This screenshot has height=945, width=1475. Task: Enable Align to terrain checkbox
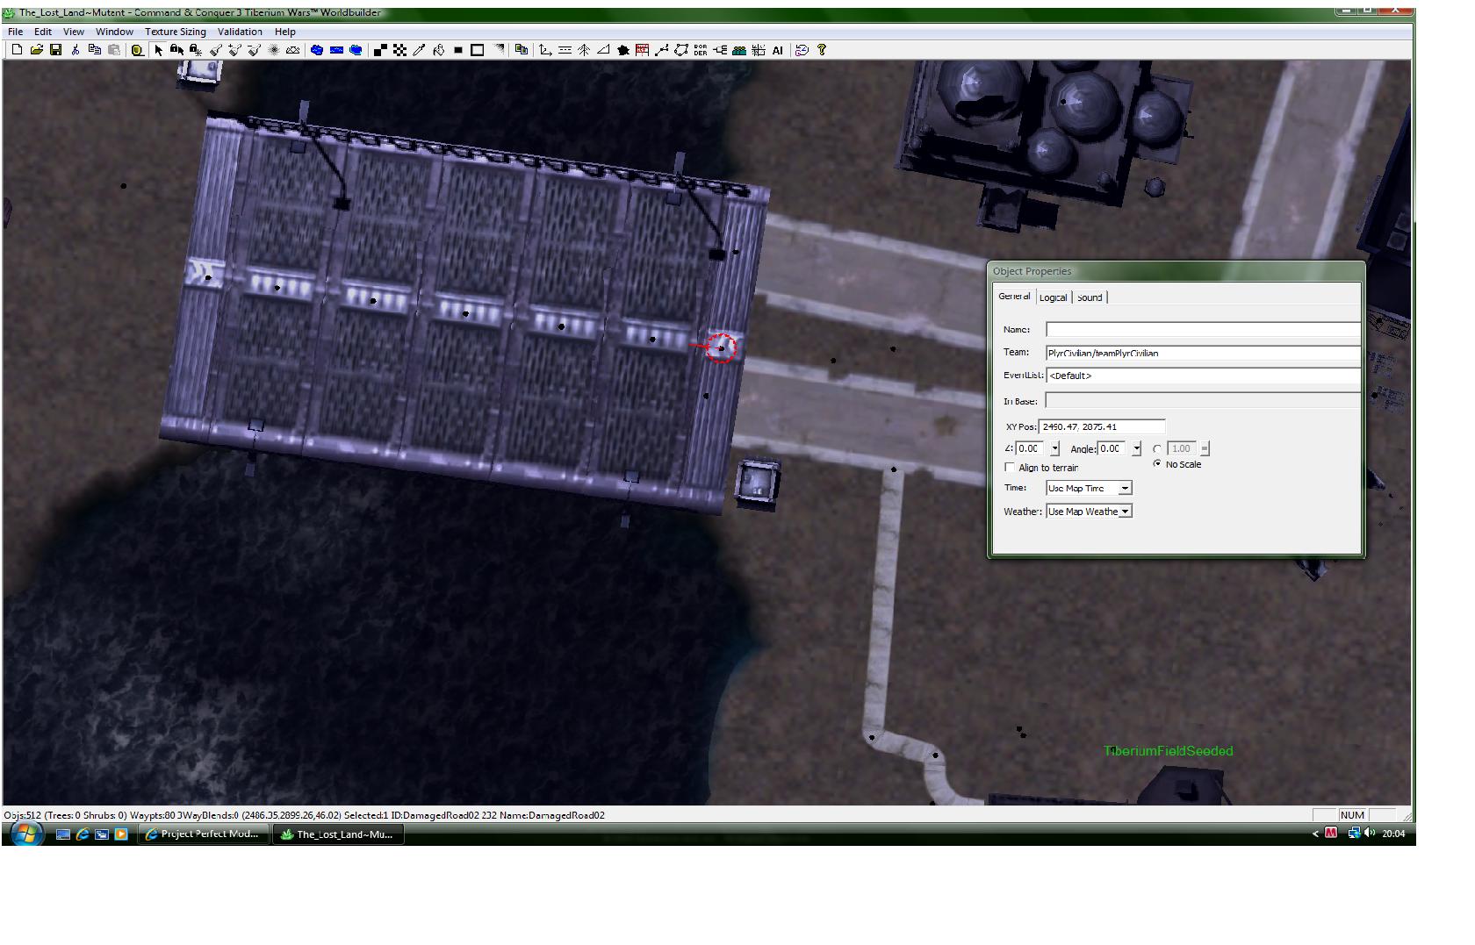point(1010,468)
